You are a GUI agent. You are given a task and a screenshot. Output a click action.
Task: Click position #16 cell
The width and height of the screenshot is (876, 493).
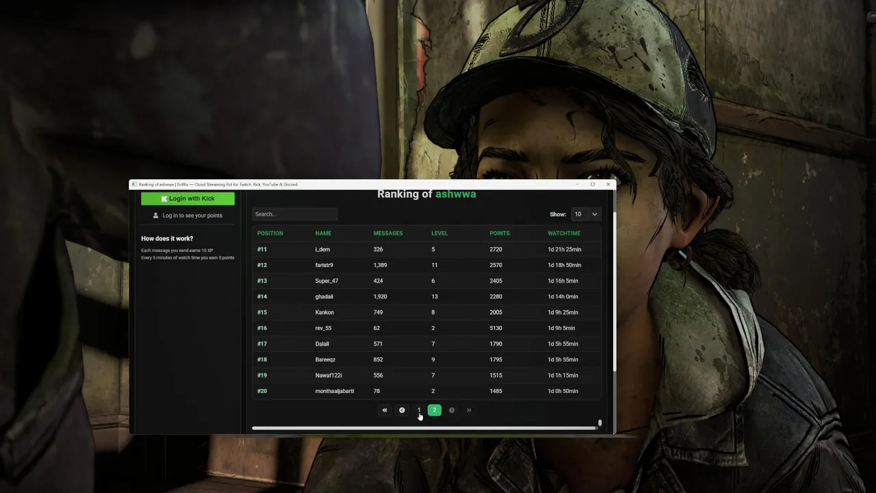coord(262,328)
